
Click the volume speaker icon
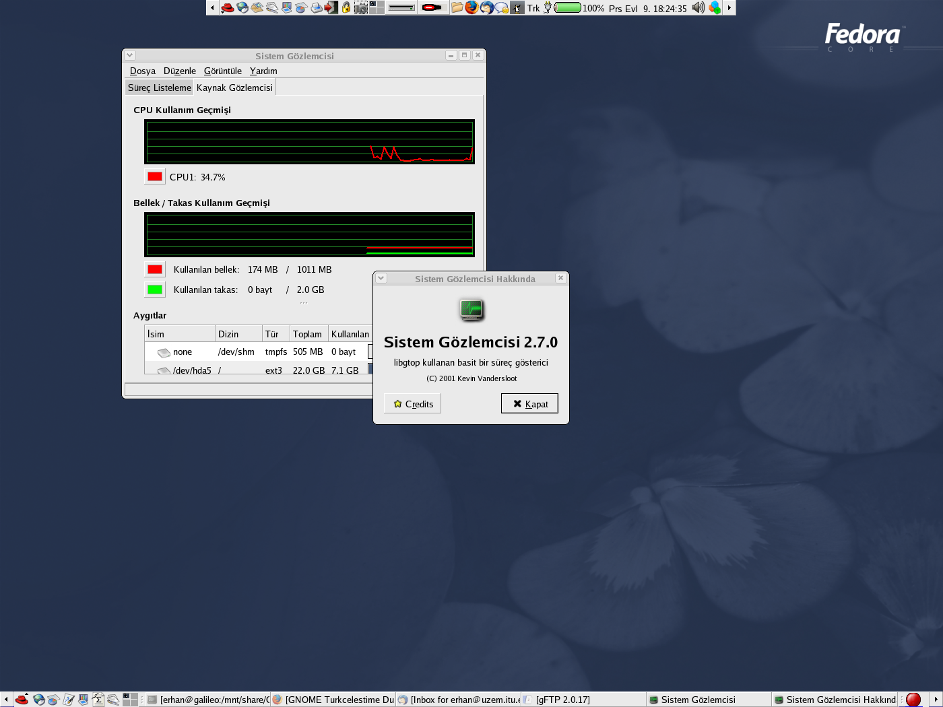tap(698, 7)
